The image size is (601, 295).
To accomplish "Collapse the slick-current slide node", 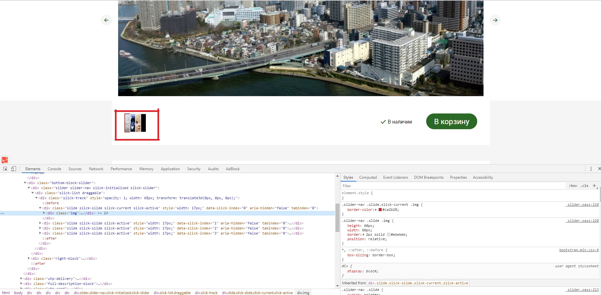I will pyautogui.click(x=40, y=208).
